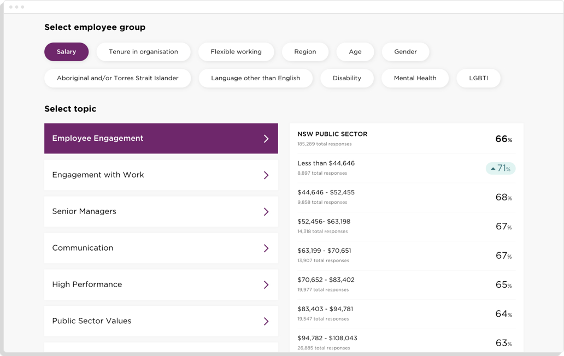Select the LGBTI employee group
564x356 pixels.
tap(478, 78)
